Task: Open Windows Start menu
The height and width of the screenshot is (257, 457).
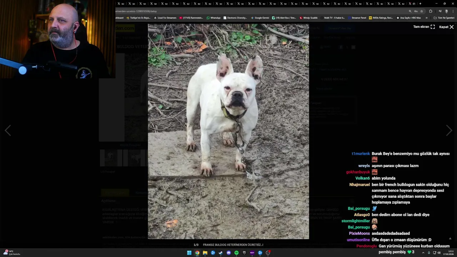Action: (189, 253)
